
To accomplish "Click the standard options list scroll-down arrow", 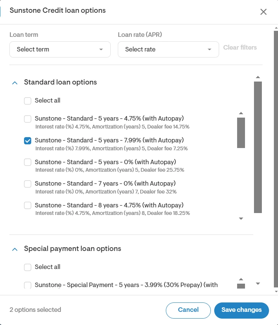I will click(241, 218).
